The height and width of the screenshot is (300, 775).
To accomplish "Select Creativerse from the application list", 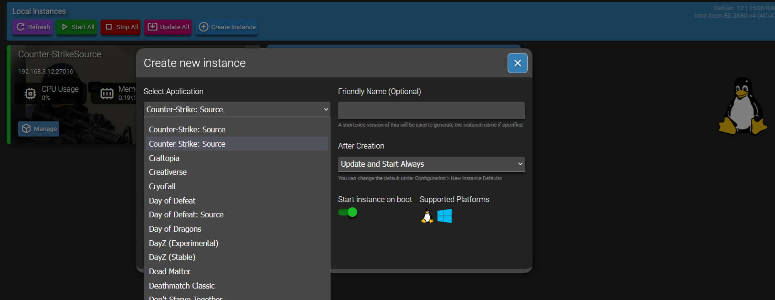I will (237, 172).
